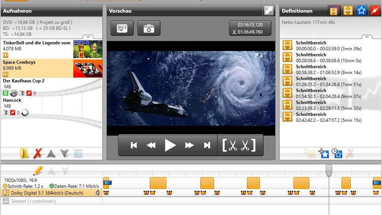Take a snapshot using the camera icon
This screenshot has width=382, height=215.
(x=149, y=28)
